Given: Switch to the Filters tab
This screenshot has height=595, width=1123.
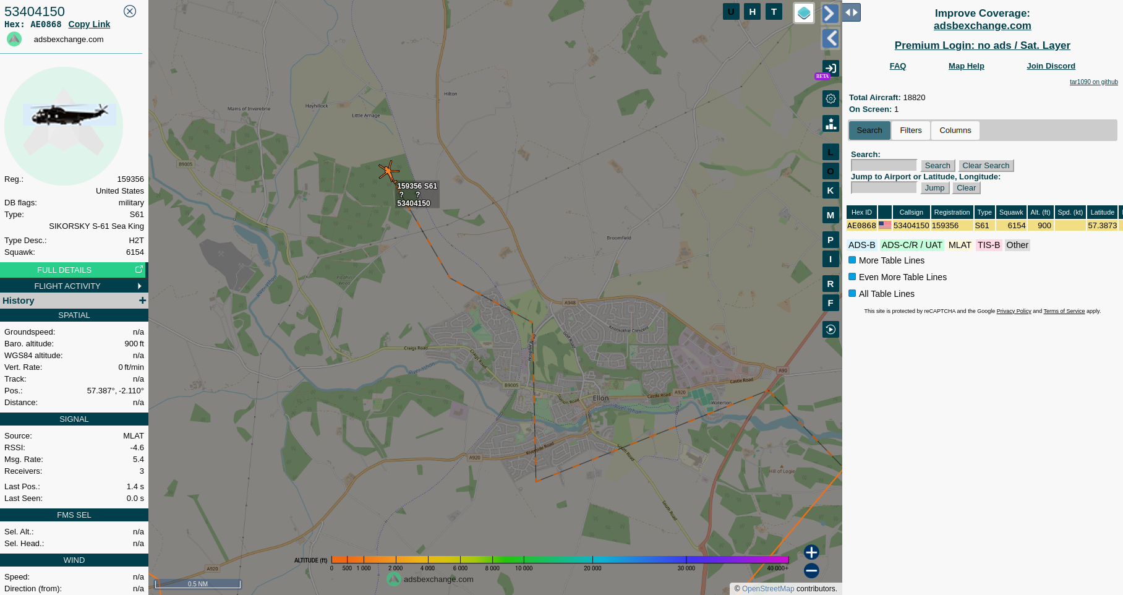Looking at the screenshot, I should (911, 131).
